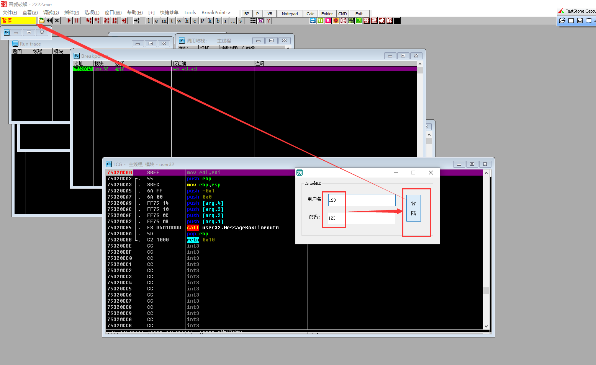Image resolution: width=596 pixels, height=365 pixels.
Task: Click scroll down arrow in LCG disassembly window
Action: 486,326
